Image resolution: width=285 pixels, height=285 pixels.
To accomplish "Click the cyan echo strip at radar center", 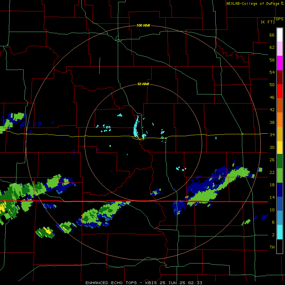I will [x=136, y=127].
